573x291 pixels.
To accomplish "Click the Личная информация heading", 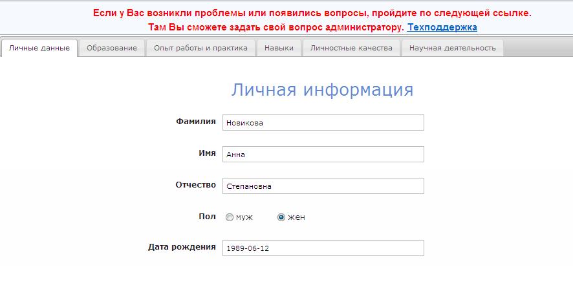I will coord(322,90).
